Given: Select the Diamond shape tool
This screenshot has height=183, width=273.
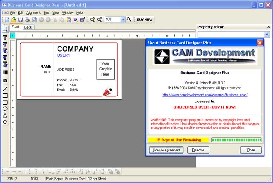Looking at the screenshot, I should click(x=5, y=122).
